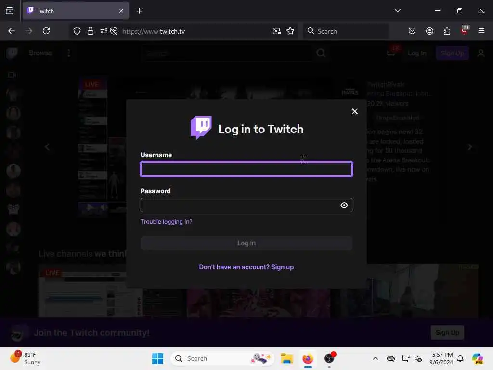The image size is (493, 370).
Task: Show previous carousel stream arrow
Action: (47, 147)
